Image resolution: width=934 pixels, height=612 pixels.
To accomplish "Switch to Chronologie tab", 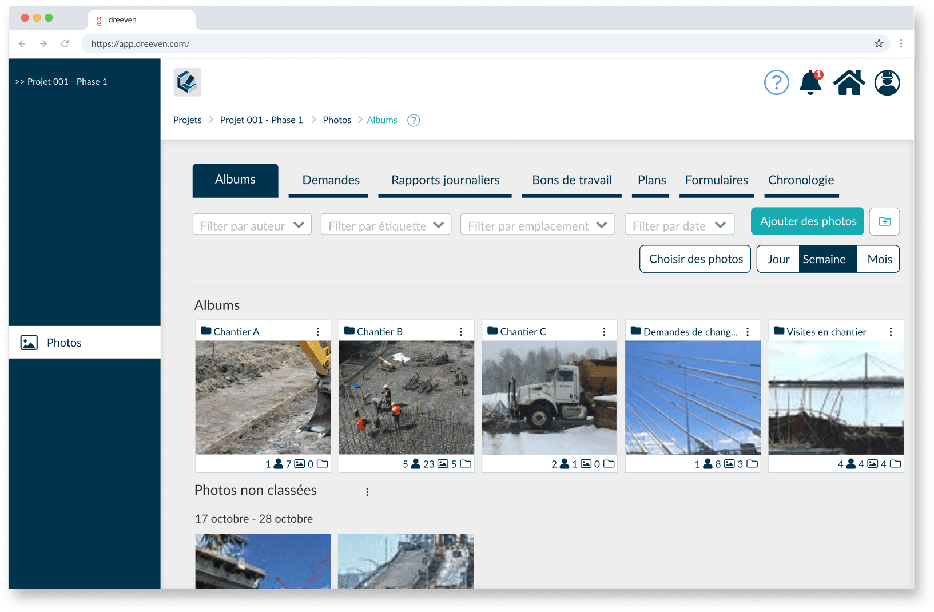I will pyautogui.click(x=801, y=181).
